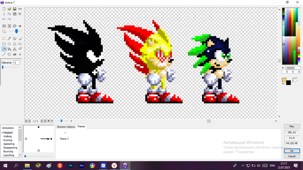This screenshot has height=170, width=303.
Task: Click the hex color code field
Action: pyautogui.click(x=293, y=68)
